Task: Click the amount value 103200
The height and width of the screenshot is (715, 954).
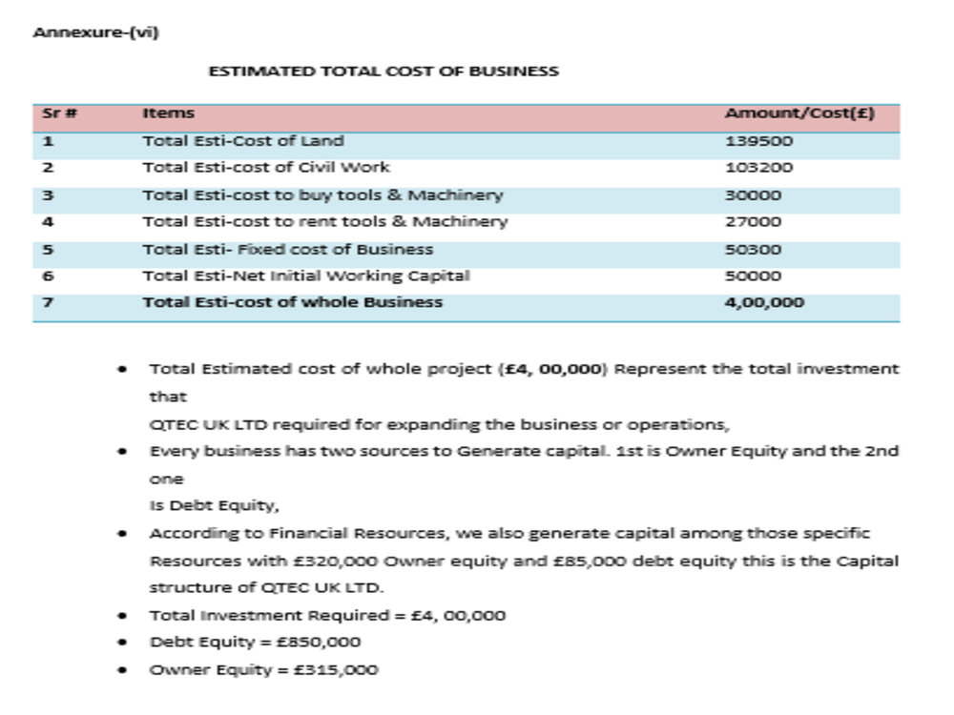Action: point(758,167)
